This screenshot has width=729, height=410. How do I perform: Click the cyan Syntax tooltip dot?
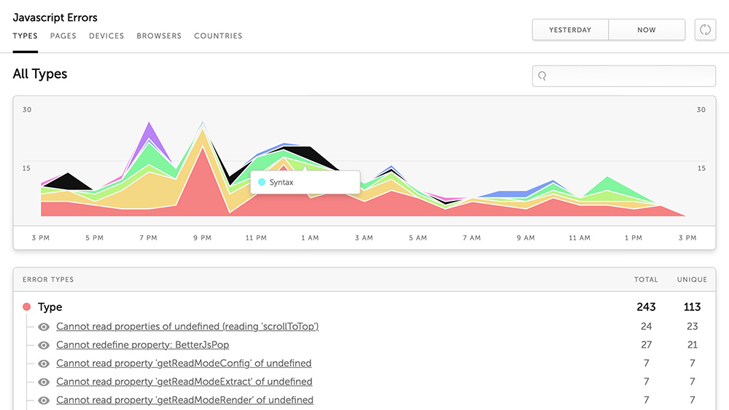(x=262, y=182)
